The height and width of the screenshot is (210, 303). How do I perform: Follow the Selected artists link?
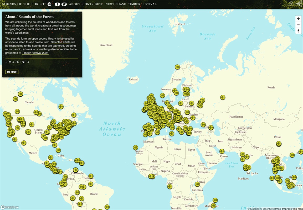[x=60, y=42]
